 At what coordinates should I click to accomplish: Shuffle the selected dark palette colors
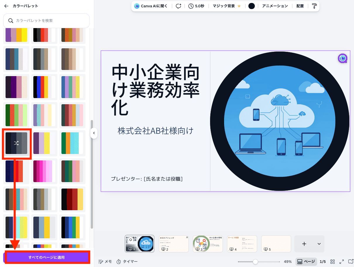pyautogui.click(x=16, y=143)
